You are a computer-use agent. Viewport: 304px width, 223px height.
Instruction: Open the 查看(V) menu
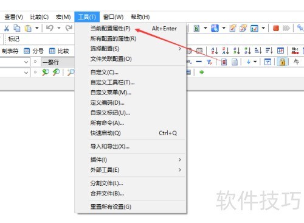(x=13, y=17)
